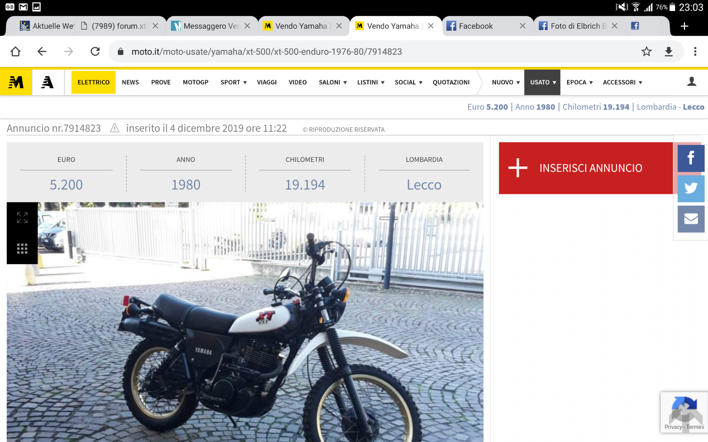
Task: Open the QUOTAZIONI section
Action: [x=451, y=82]
